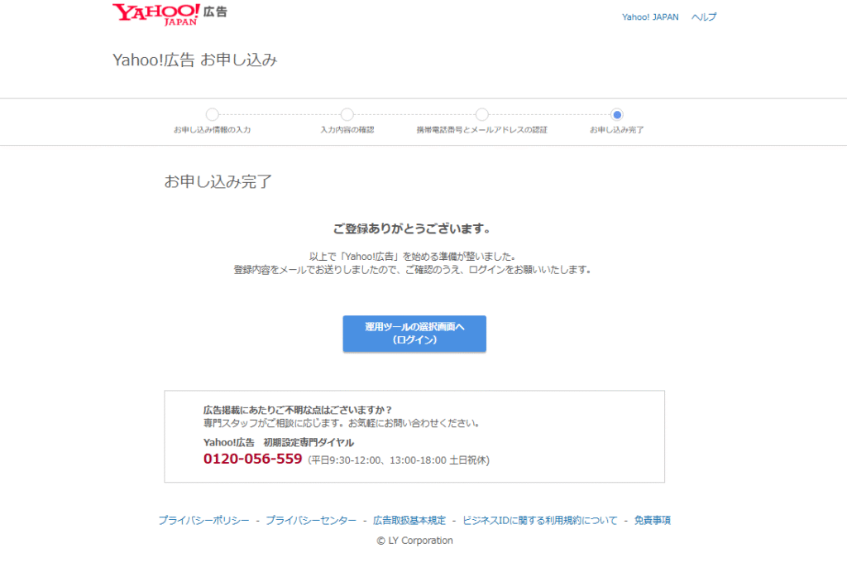Screen dimensions: 847x587
Task: Call the 0120-056-559 support number
Action: pos(252,459)
